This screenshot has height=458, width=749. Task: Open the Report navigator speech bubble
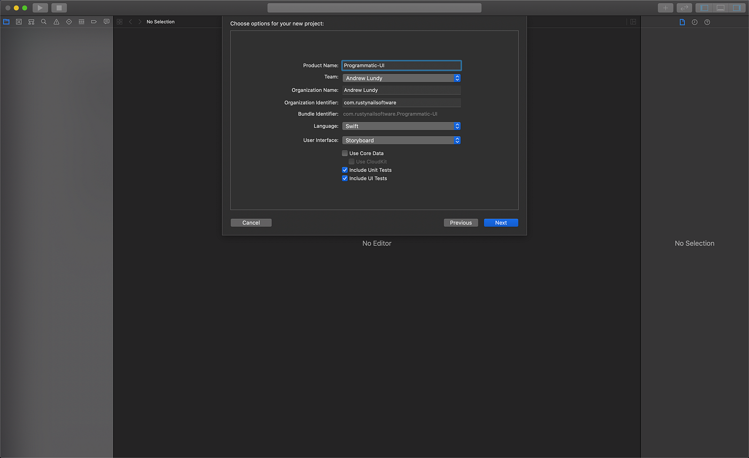106,21
